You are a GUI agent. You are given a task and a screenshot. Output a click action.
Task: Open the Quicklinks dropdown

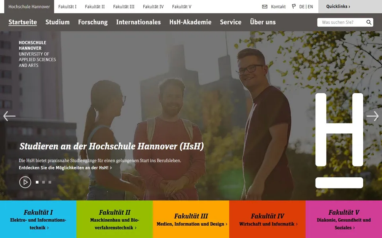350,7
